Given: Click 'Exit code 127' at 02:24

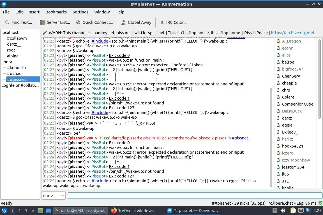Looking at the screenshot, I should click(121, 176).
